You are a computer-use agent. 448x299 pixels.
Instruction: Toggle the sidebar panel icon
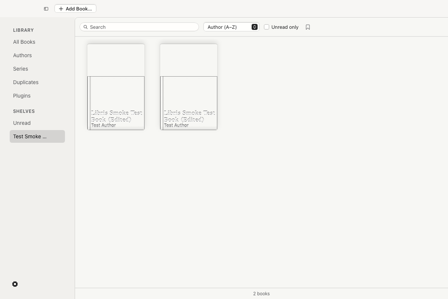click(46, 9)
